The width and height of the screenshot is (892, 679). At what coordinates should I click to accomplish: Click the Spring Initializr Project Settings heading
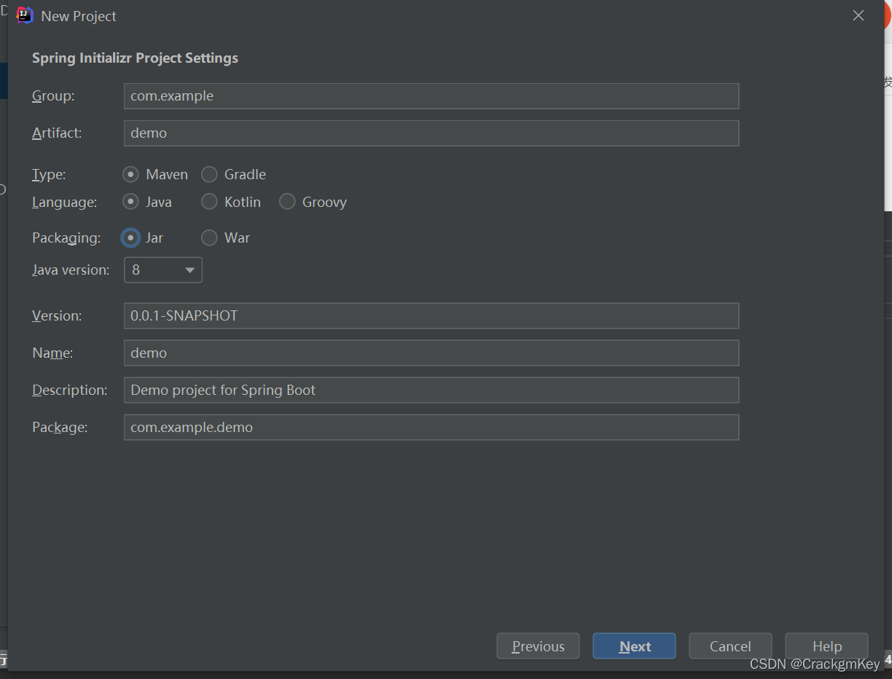(135, 58)
